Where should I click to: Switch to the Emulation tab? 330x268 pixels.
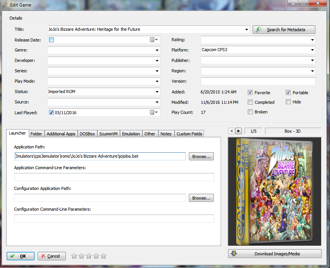(x=131, y=134)
